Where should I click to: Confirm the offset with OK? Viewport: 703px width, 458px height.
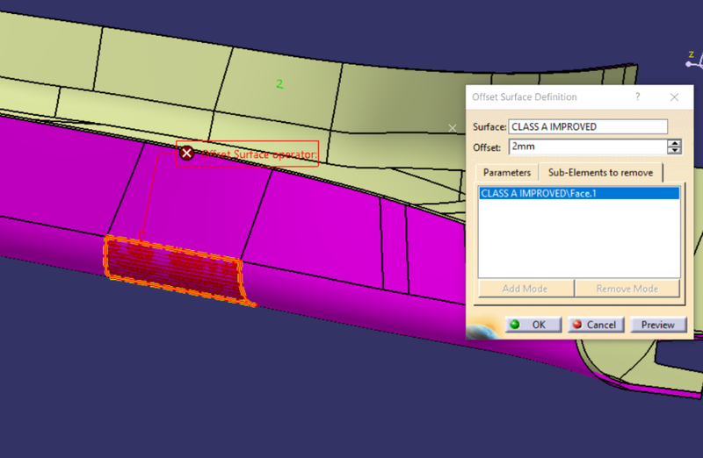530,325
